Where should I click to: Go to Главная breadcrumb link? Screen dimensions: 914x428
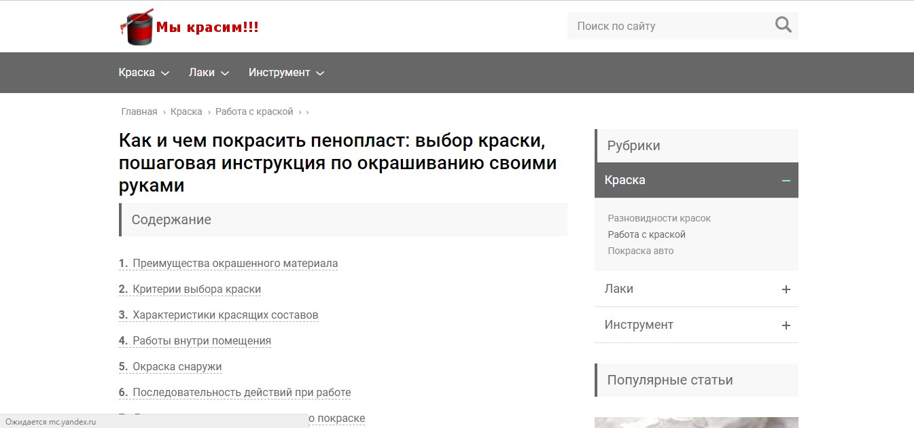(x=139, y=111)
